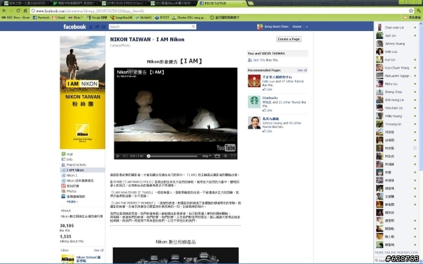423x264 pixels.
Task: Click the facebook logo in blue bar
Action: pyautogui.click(x=75, y=26)
